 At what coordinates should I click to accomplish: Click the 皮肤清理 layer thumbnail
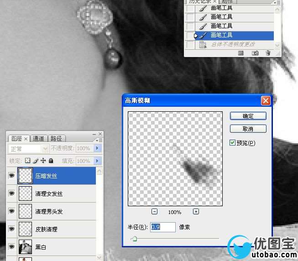25,229
